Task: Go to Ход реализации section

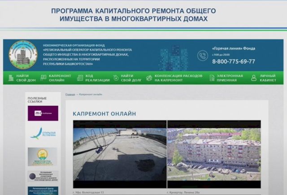Action: click(97, 78)
